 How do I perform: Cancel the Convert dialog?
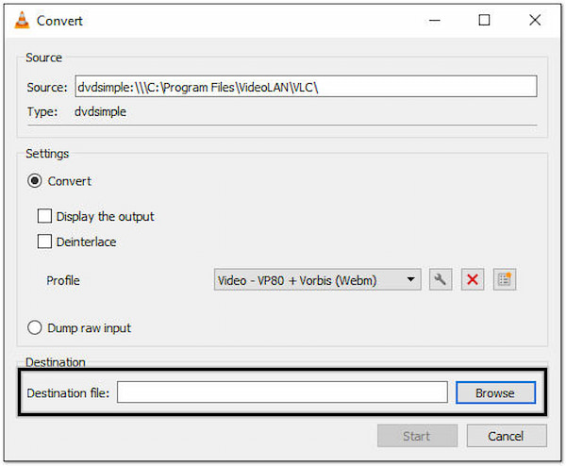point(507,436)
